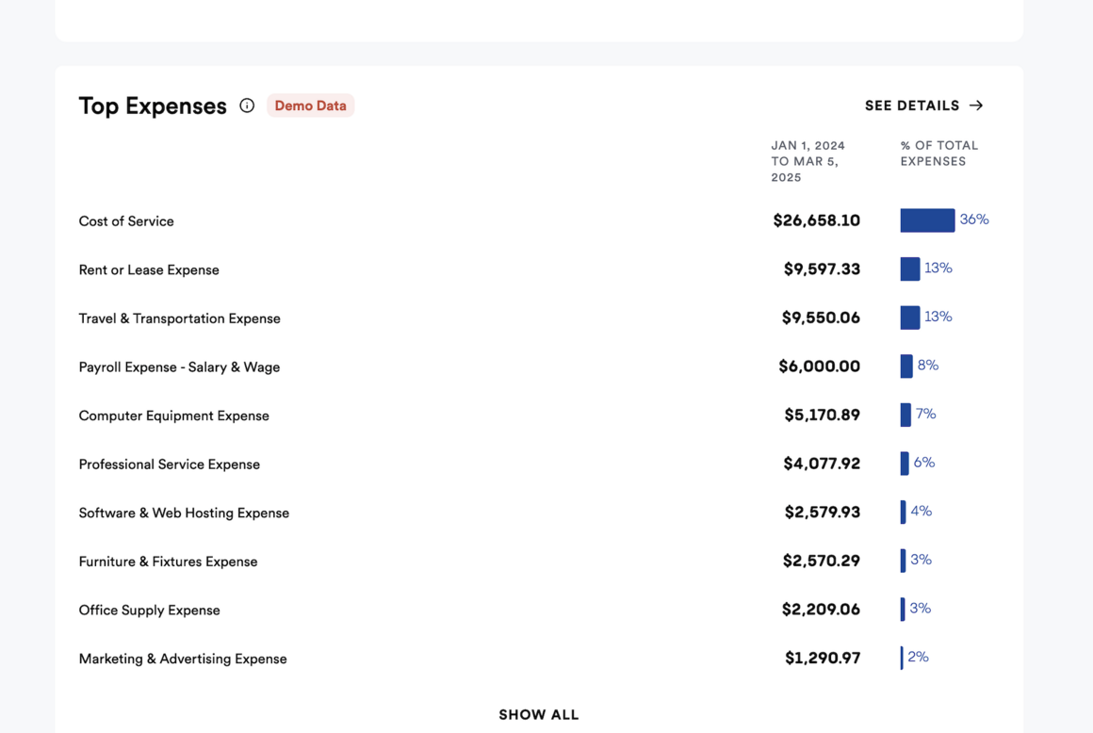Click the Demo Data badge

310,106
